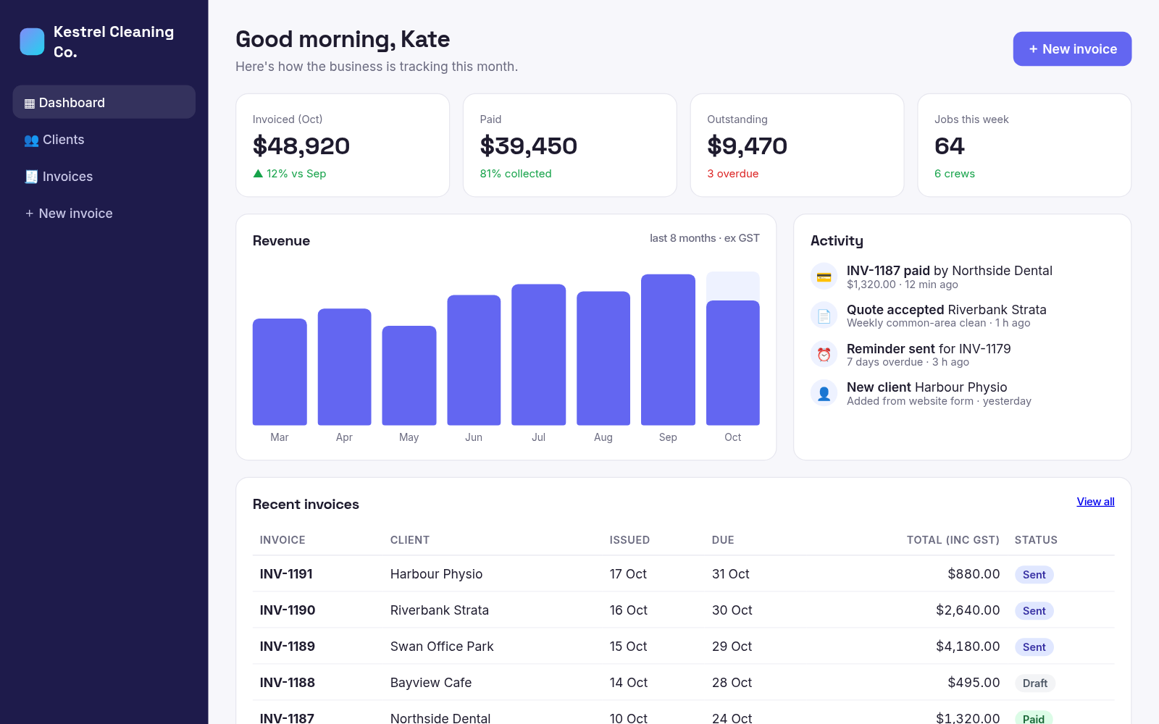Screen dimensions: 1159x724
Task: Click the Sent badge on Harbour Physio row
Action: pyautogui.click(x=1034, y=575)
